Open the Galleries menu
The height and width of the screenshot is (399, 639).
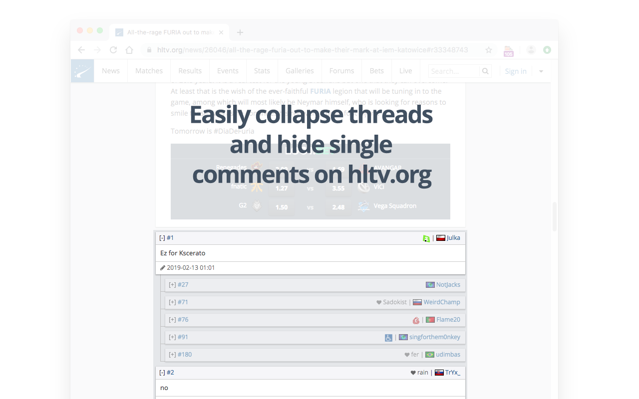tap(300, 71)
